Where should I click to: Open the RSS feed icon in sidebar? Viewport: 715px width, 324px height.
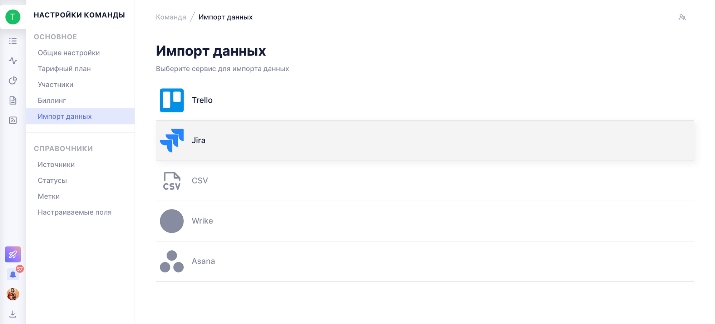(13, 120)
